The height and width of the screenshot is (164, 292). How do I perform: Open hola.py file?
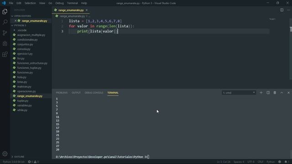[x=21, y=77]
